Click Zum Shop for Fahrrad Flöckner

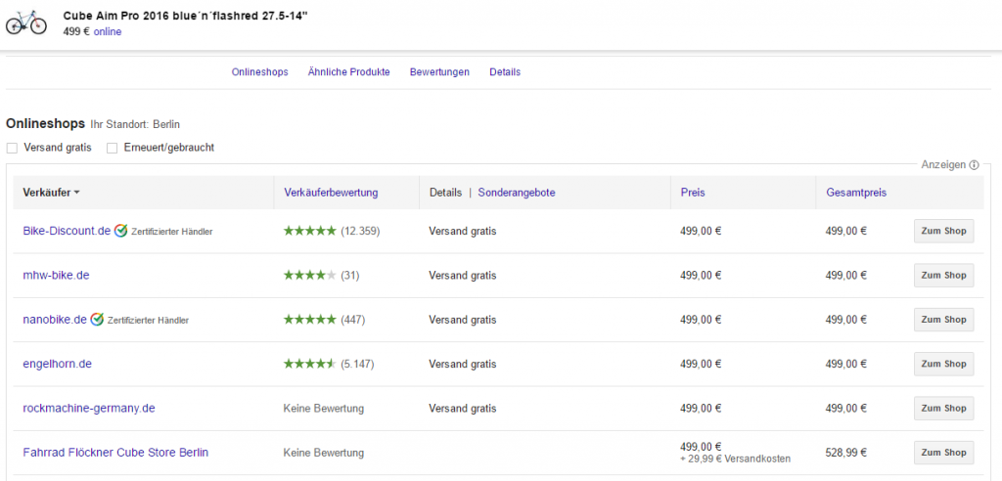coord(944,453)
